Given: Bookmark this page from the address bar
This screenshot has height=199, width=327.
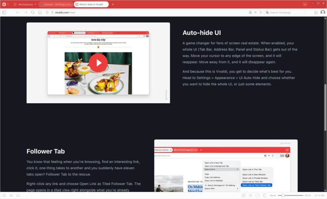Looking at the screenshot, I should pyautogui.click(x=260, y=12).
